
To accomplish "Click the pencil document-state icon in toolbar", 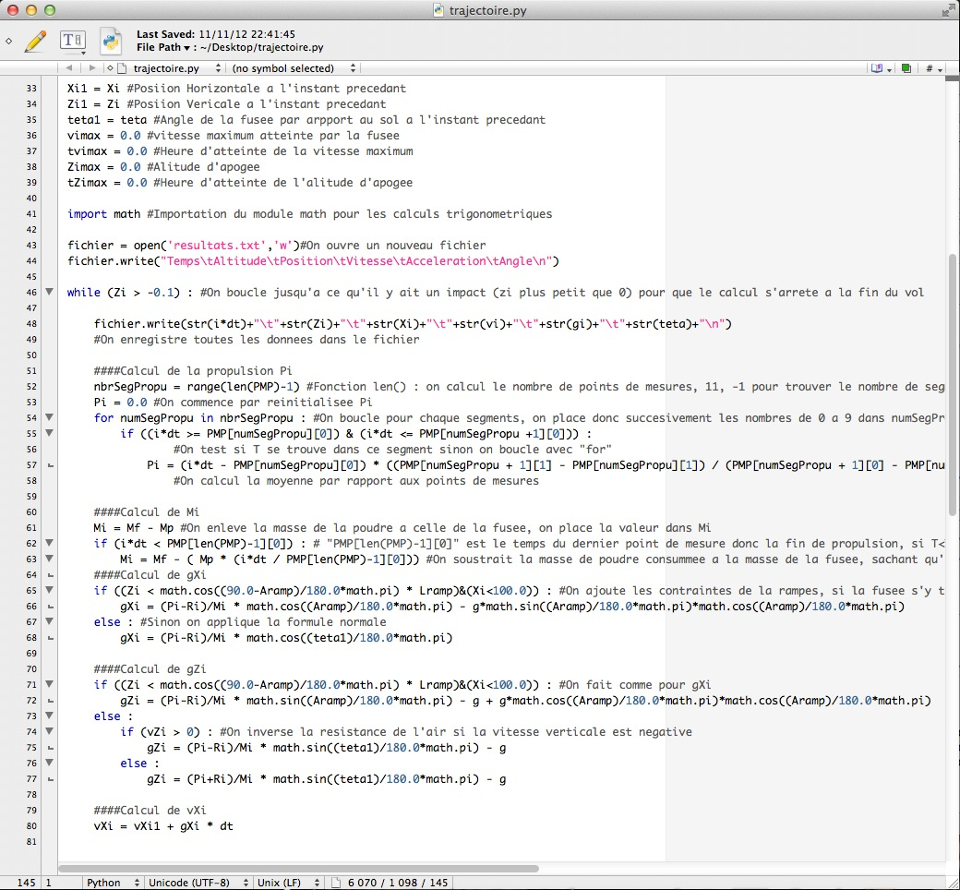I will [x=35, y=41].
